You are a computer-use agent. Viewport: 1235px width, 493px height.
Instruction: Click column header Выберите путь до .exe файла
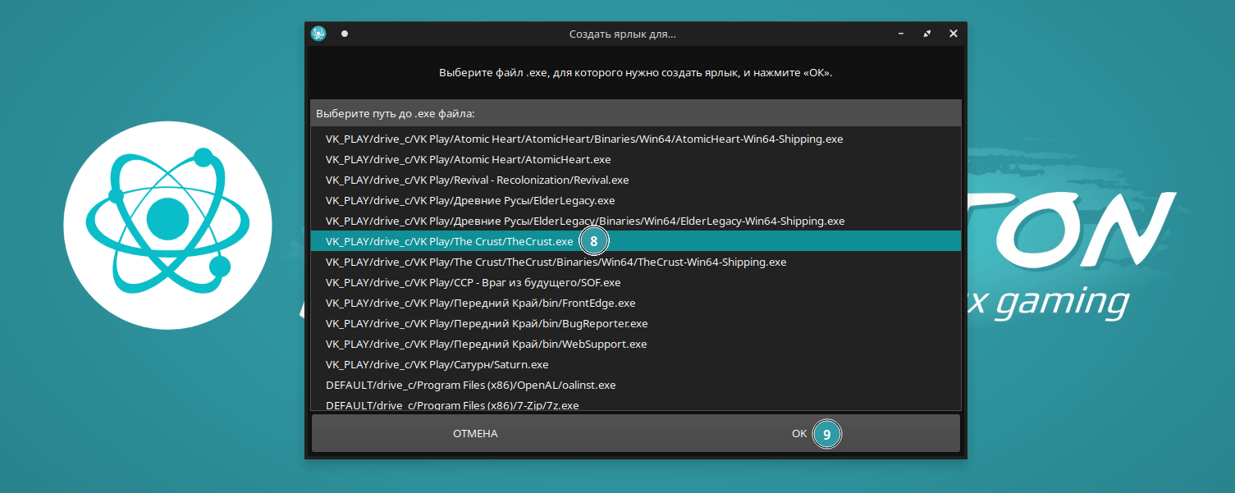pyautogui.click(x=636, y=113)
